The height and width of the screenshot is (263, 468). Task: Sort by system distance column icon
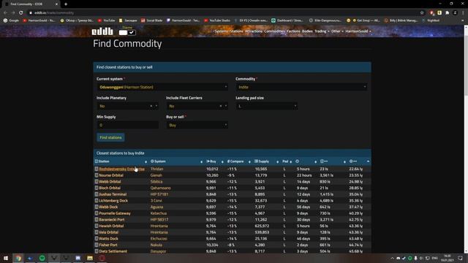click(359, 161)
